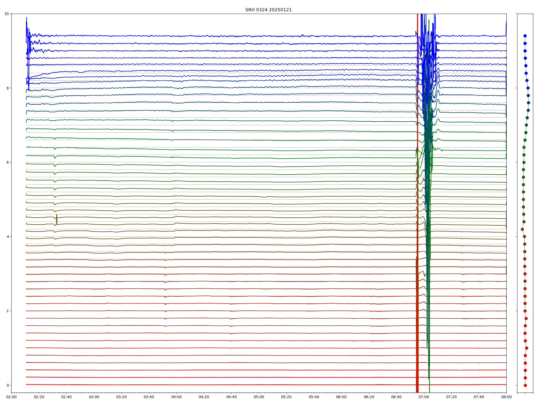Select the red dot offset right near level 1
Screen dimensions: 537x403
(527, 348)
